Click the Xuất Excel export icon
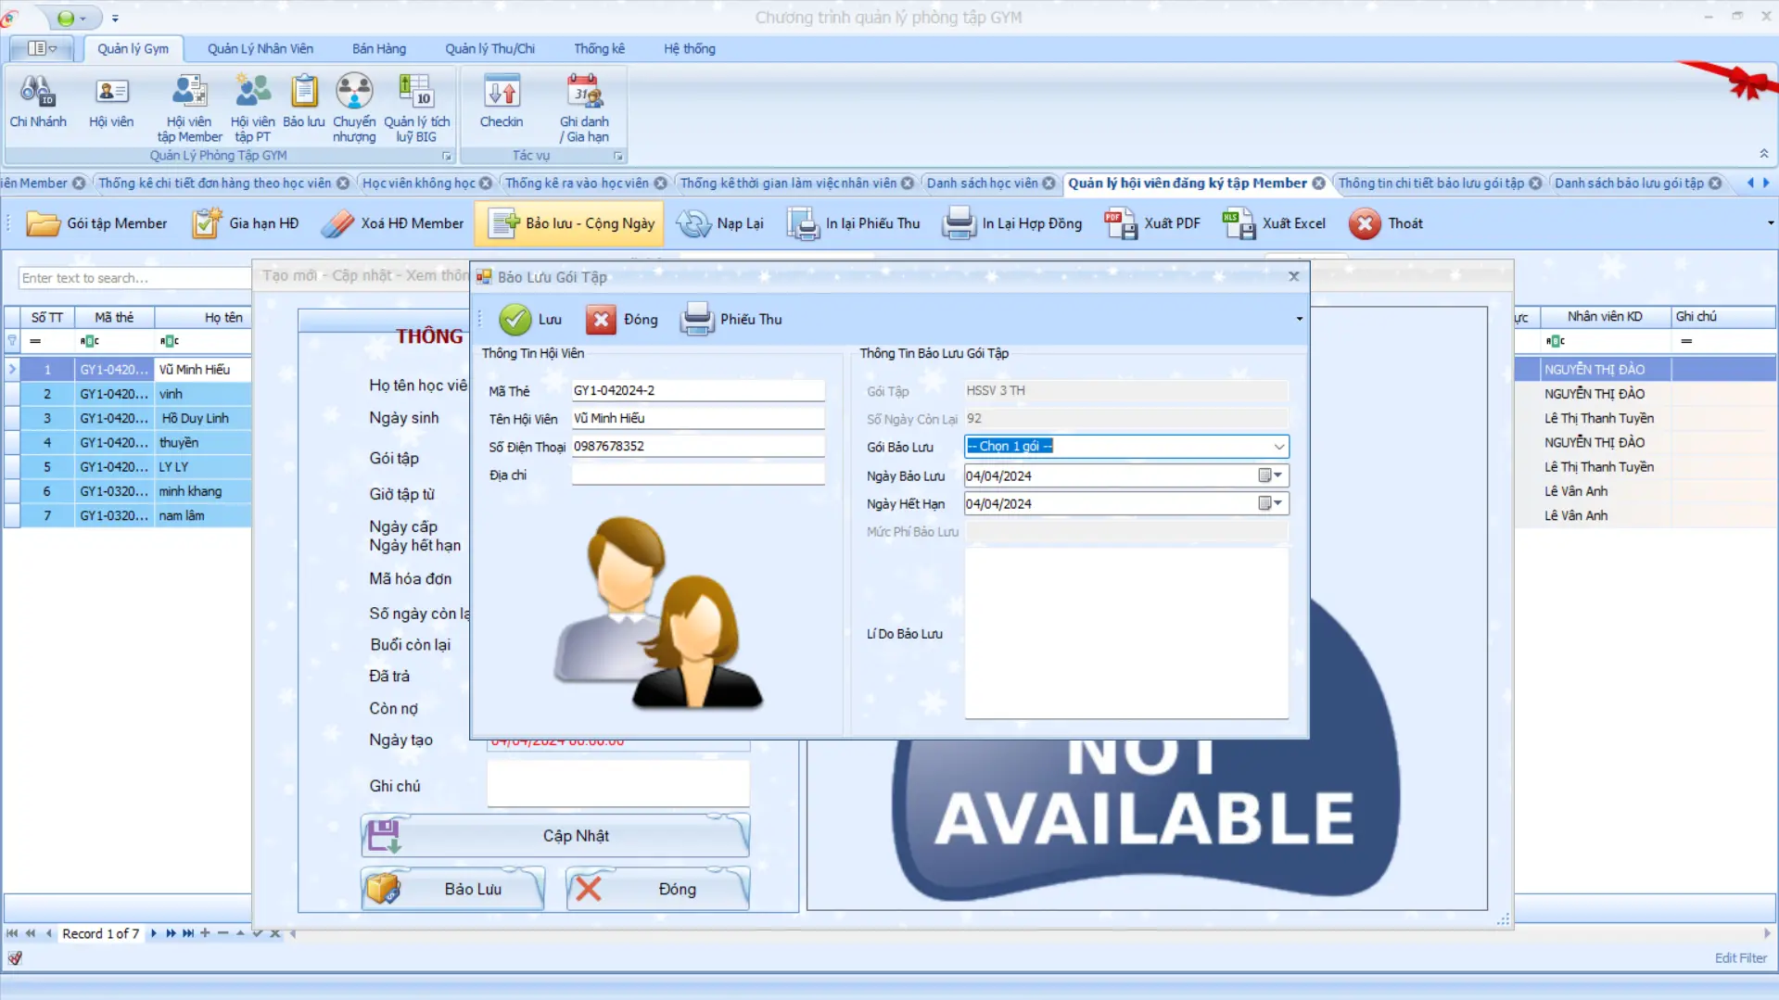This screenshot has height=1000, width=1779. 1239,223
